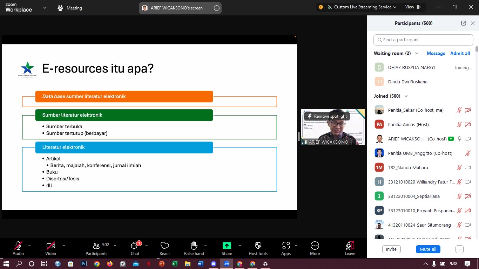Click the Find a participant search field
The height and width of the screenshot is (269, 479).
[423, 40]
